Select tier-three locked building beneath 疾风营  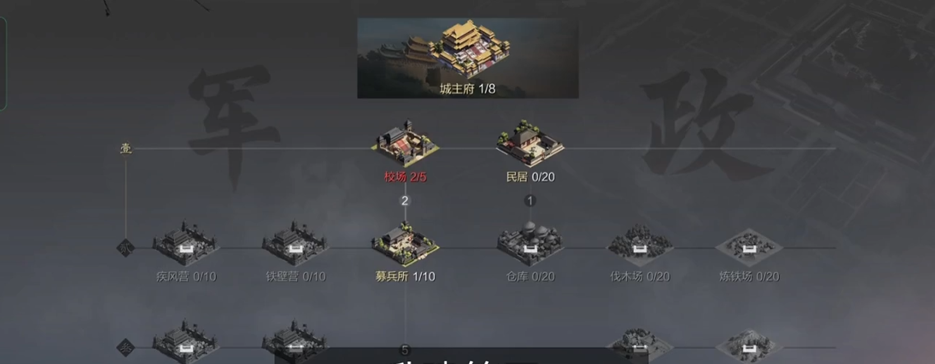[186, 342]
